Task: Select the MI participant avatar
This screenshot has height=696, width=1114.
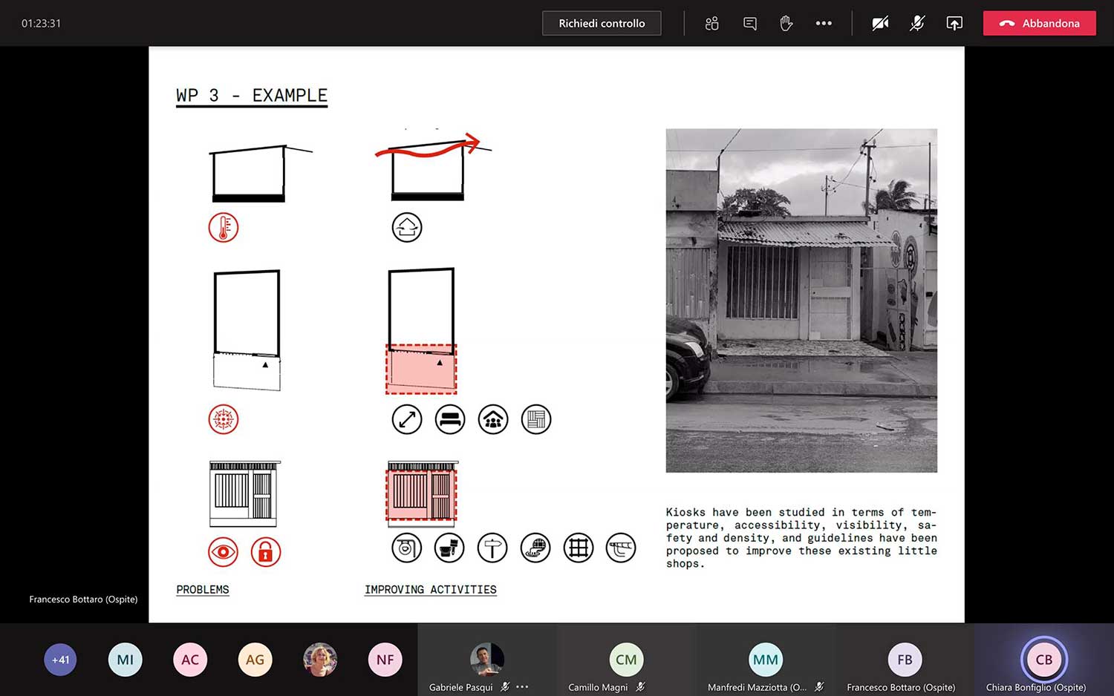Action: [x=125, y=659]
